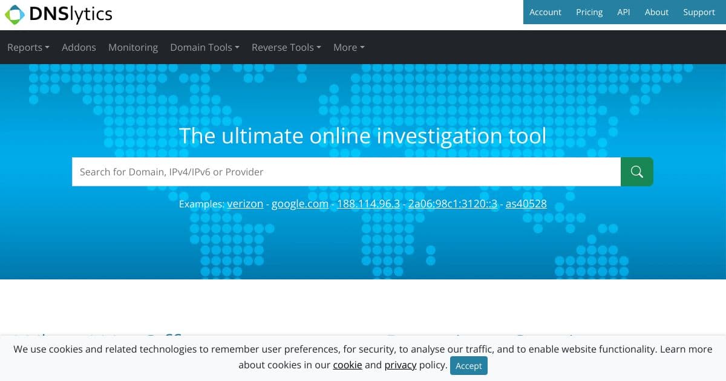Expand the Reports dropdown menu

click(x=28, y=47)
